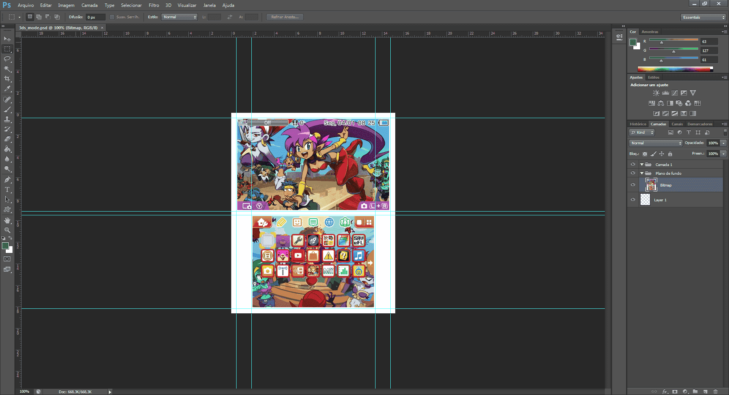Select the Rectangular Marquee tool
Image resolution: width=729 pixels, height=395 pixels.
click(7, 49)
